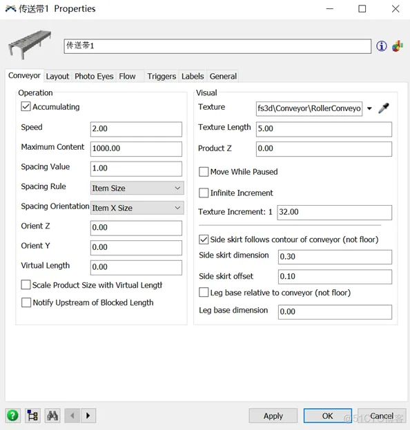Image resolution: width=410 pixels, height=430 pixels.
Task: Confirm with the OK button
Action: [327, 416]
